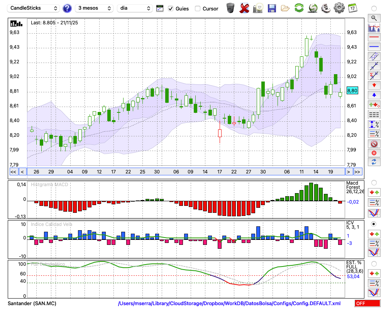
Task: Click the trash can icon in toolbar
Action: click(230, 8)
